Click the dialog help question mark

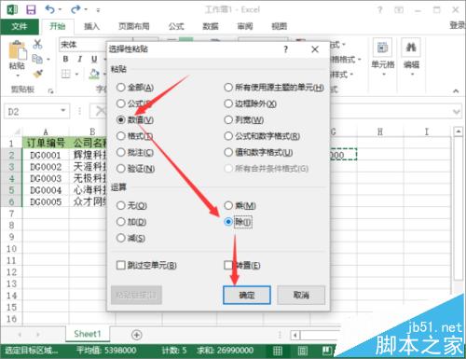point(285,49)
